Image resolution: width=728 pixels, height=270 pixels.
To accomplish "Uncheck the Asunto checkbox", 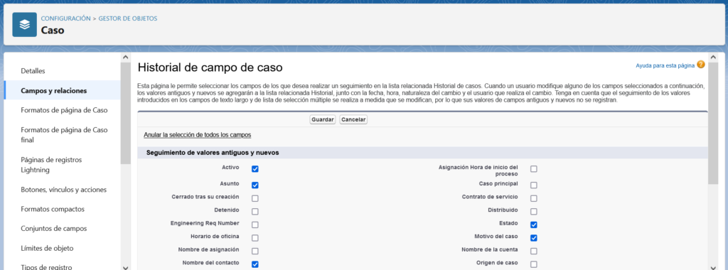I will click(x=255, y=185).
